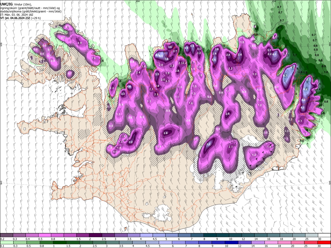Click the title line 'UWC/IG: Vindur (10m),'
This screenshot has width=331, height=248.
(16, 4)
